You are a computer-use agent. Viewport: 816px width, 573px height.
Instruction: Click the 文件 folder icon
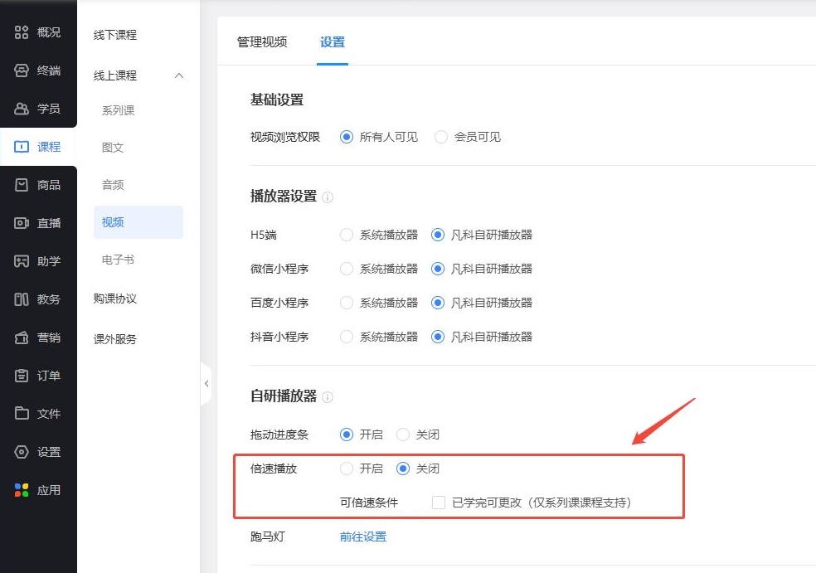pos(22,413)
